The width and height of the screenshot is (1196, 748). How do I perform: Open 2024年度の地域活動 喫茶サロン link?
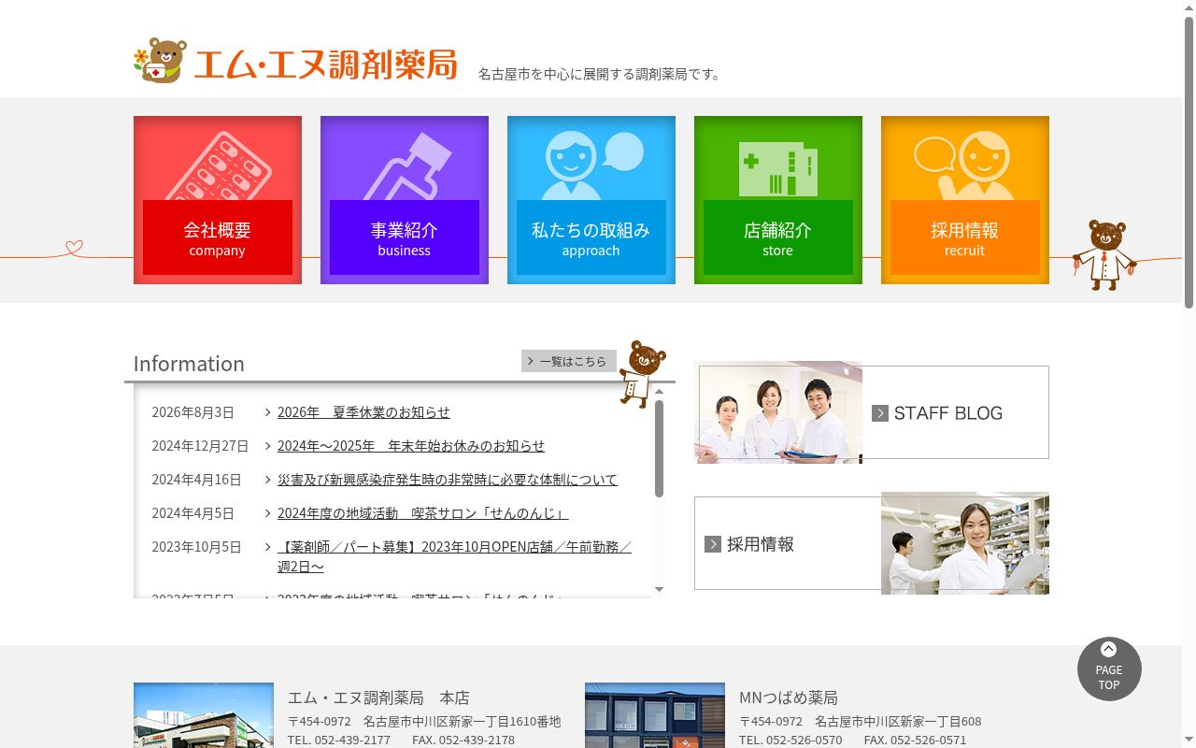pyautogui.click(x=422, y=513)
